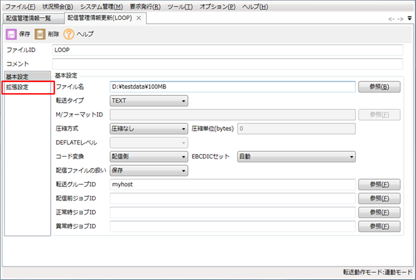Expand the 圧縮方式 dropdown
The width and height of the screenshot is (416, 280).
148,128
